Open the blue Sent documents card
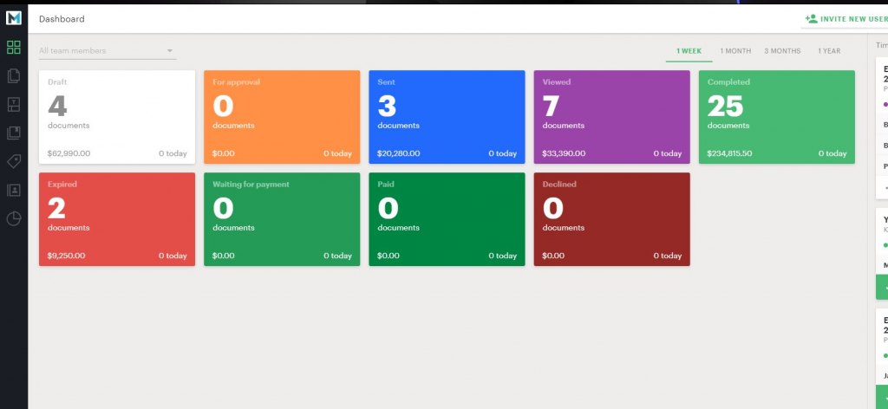 [447, 117]
